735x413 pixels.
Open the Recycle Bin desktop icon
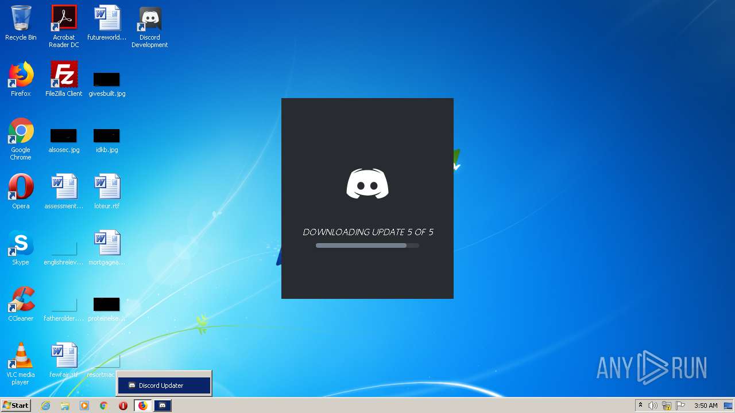21,23
